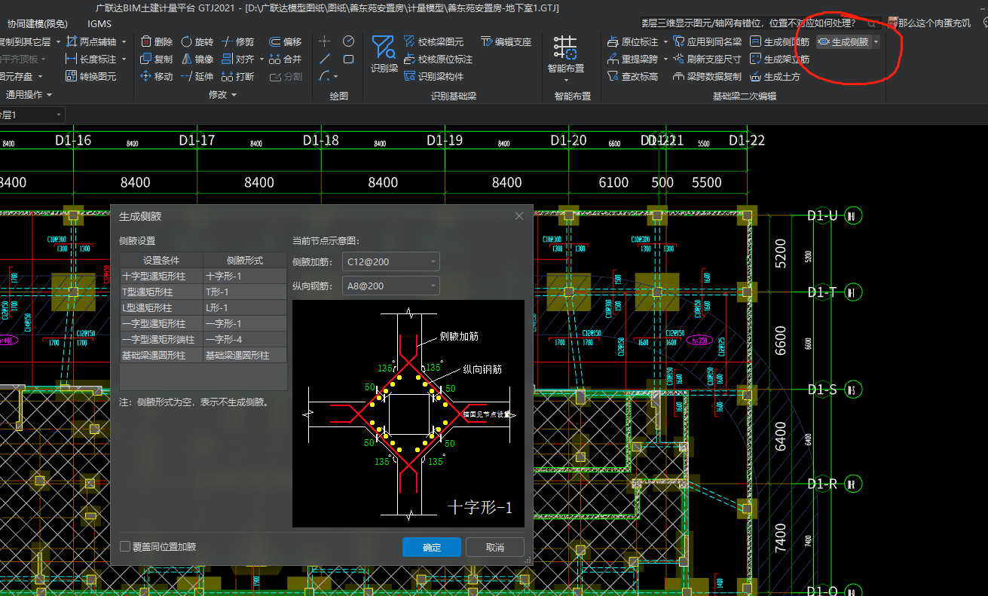Click 查改标高 tool
Viewport: 988px width, 596px height.
[633, 76]
